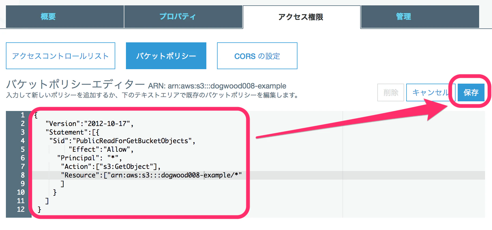Click the キャンセル button

pyautogui.click(x=431, y=92)
